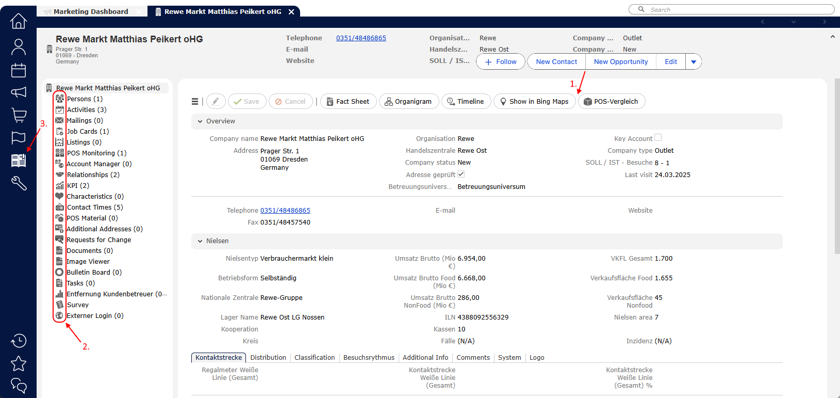This screenshot has width=840, height=398.
Task: Click the telephone number link in header
Action: pos(361,38)
